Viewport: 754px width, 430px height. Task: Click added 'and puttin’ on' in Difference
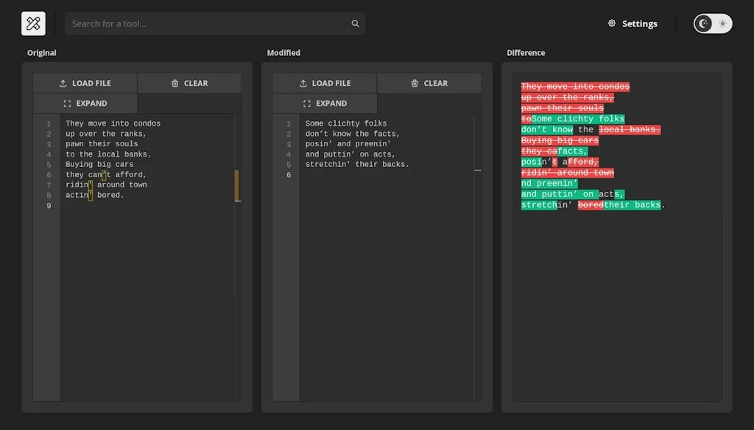point(560,194)
